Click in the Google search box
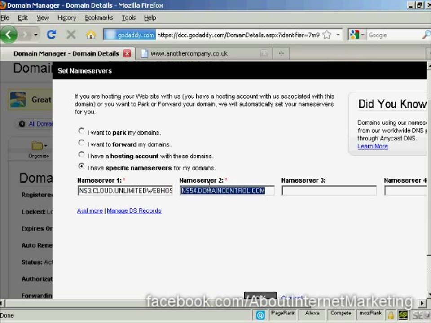 click(x=394, y=35)
